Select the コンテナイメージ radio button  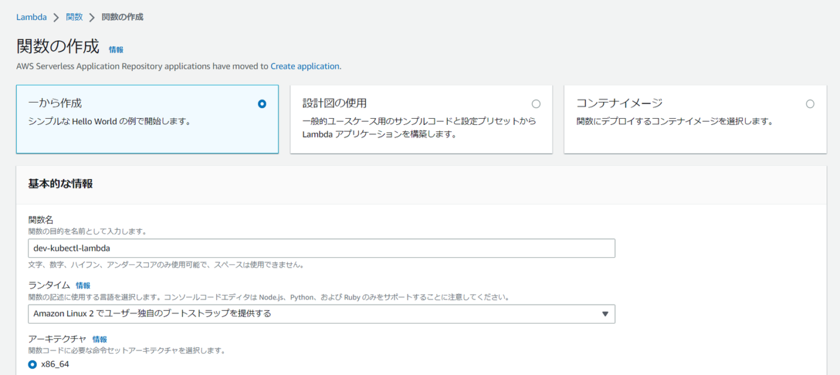(810, 104)
